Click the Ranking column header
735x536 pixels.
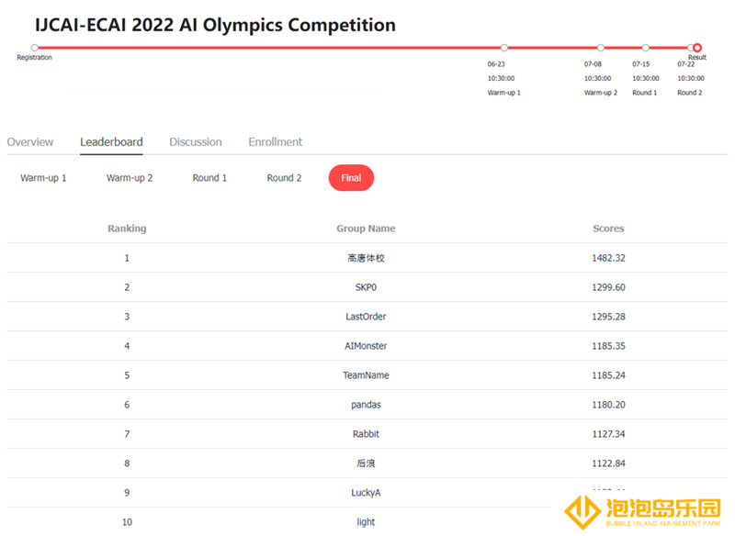(127, 229)
